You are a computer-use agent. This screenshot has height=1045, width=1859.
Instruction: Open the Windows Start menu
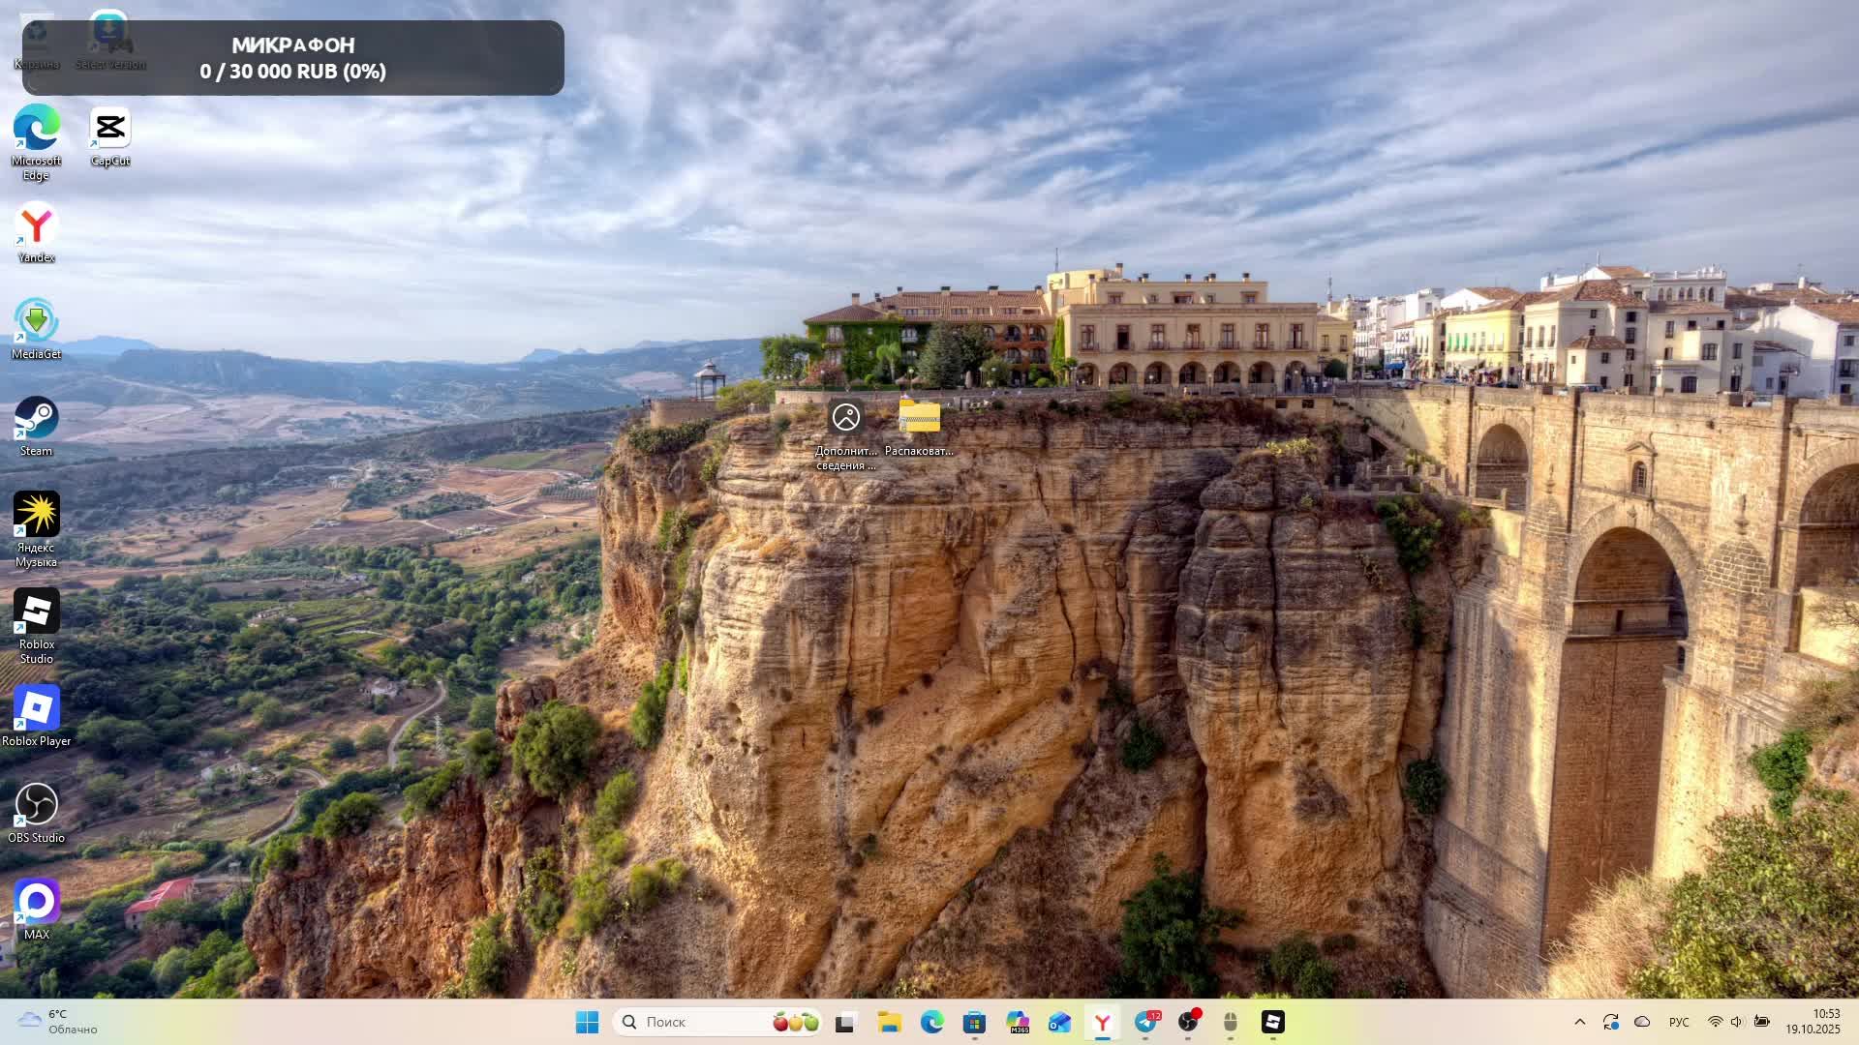pos(587,1022)
